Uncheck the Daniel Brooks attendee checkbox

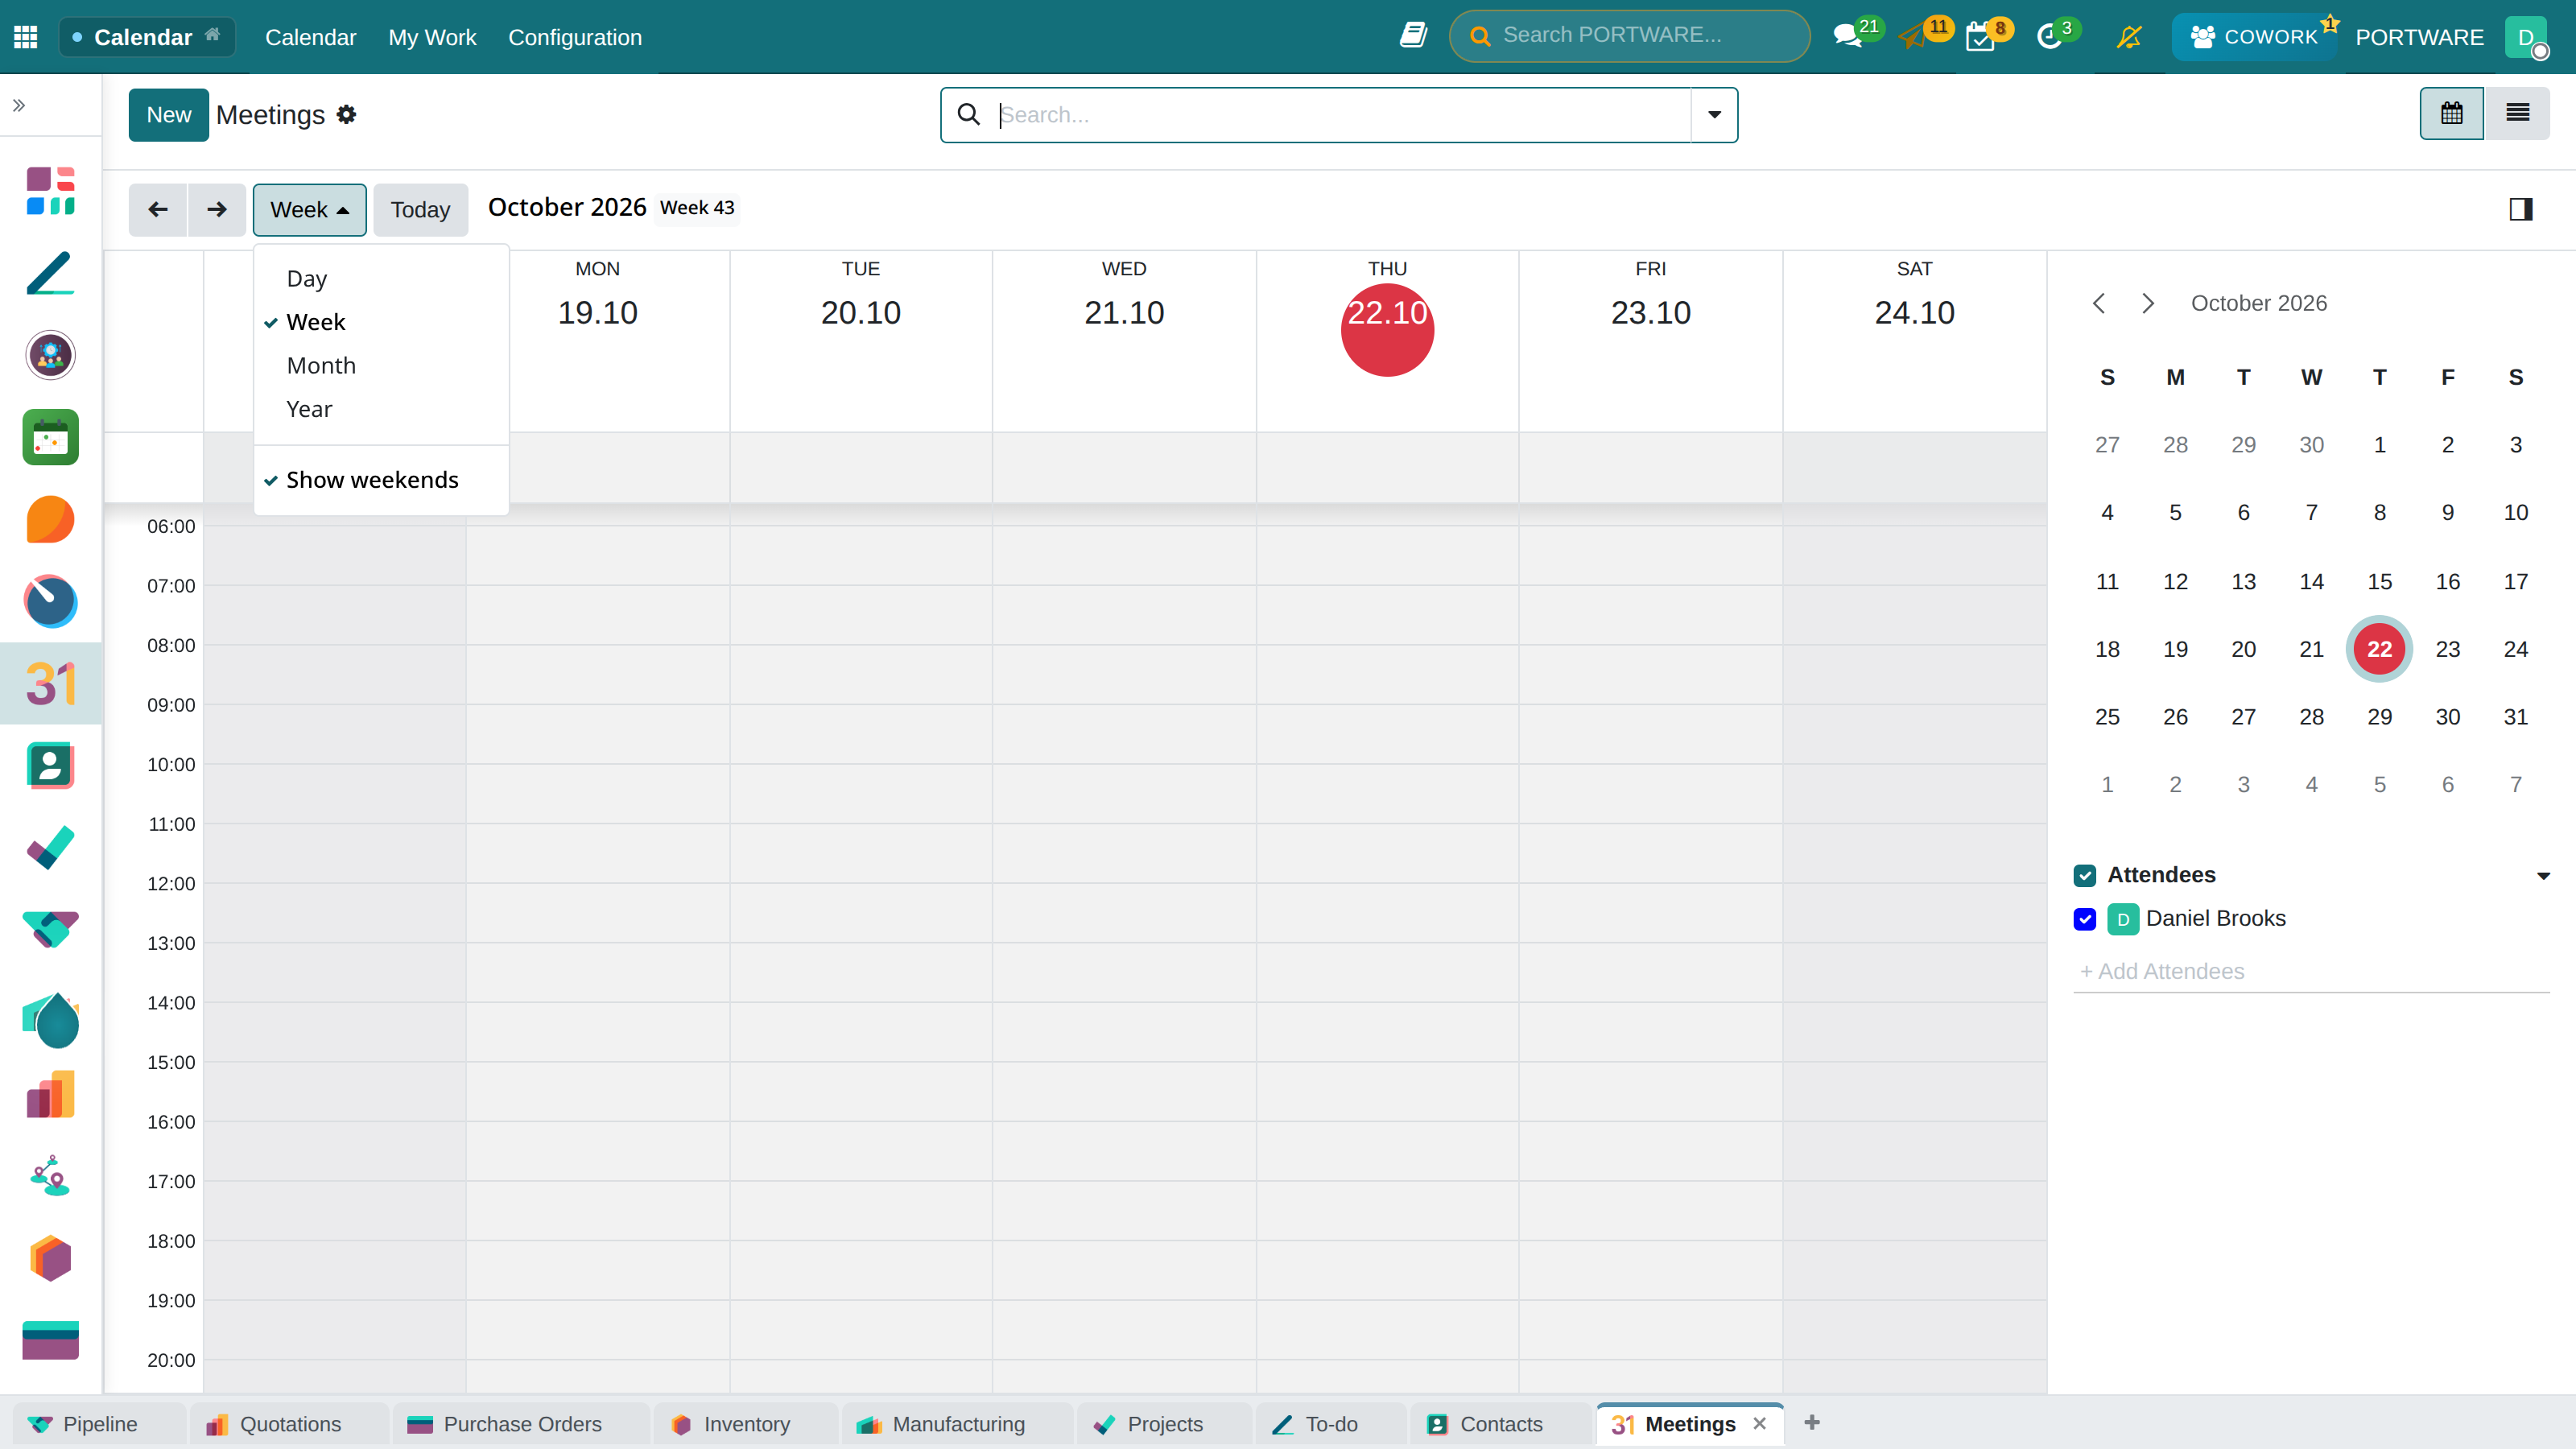click(x=2085, y=918)
